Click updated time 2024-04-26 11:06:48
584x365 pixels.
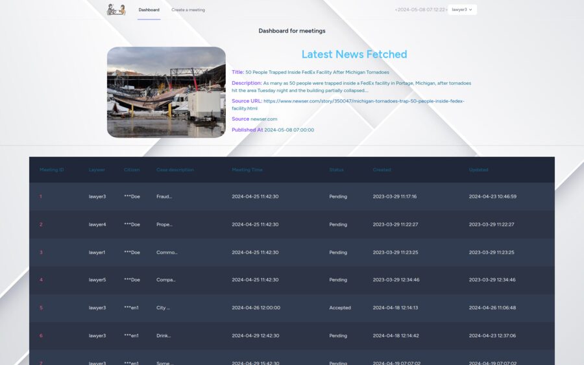click(493, 308)
